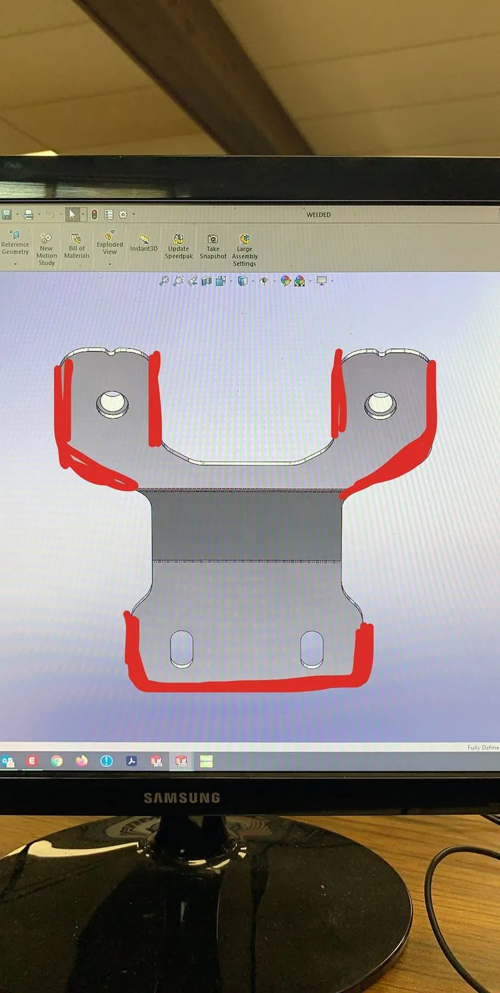Expand the Apply Scene dropdown arrow
500x993 pixels.
[310, 281]
